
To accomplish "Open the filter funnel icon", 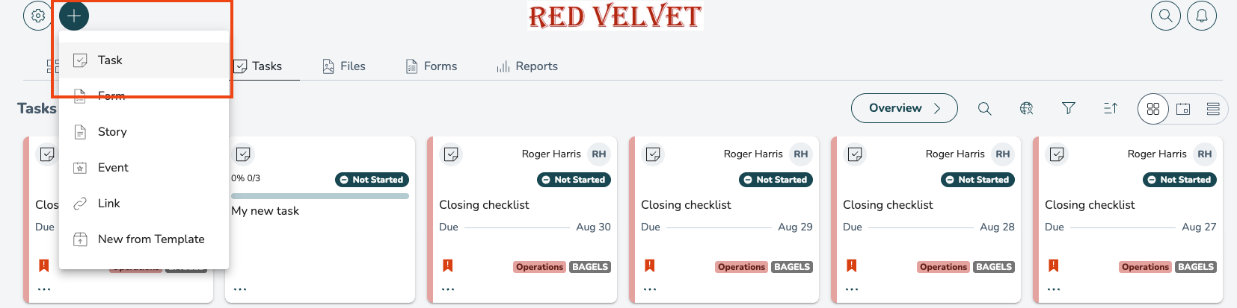I will point(1069,109).
